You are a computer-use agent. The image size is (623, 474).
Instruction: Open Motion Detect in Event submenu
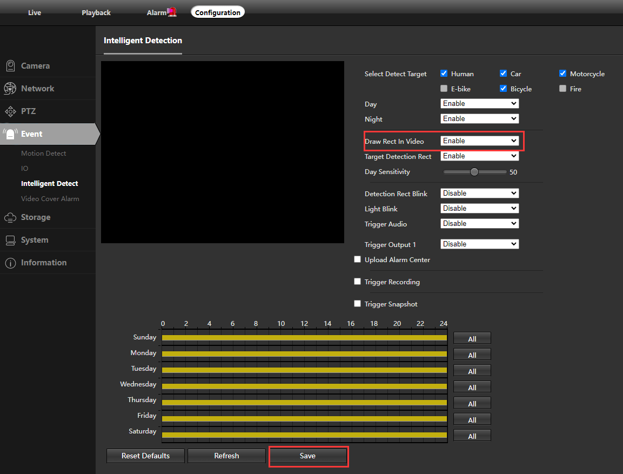[44, 153]
